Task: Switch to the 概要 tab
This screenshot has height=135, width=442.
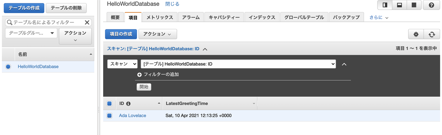Action: [115, 17]
